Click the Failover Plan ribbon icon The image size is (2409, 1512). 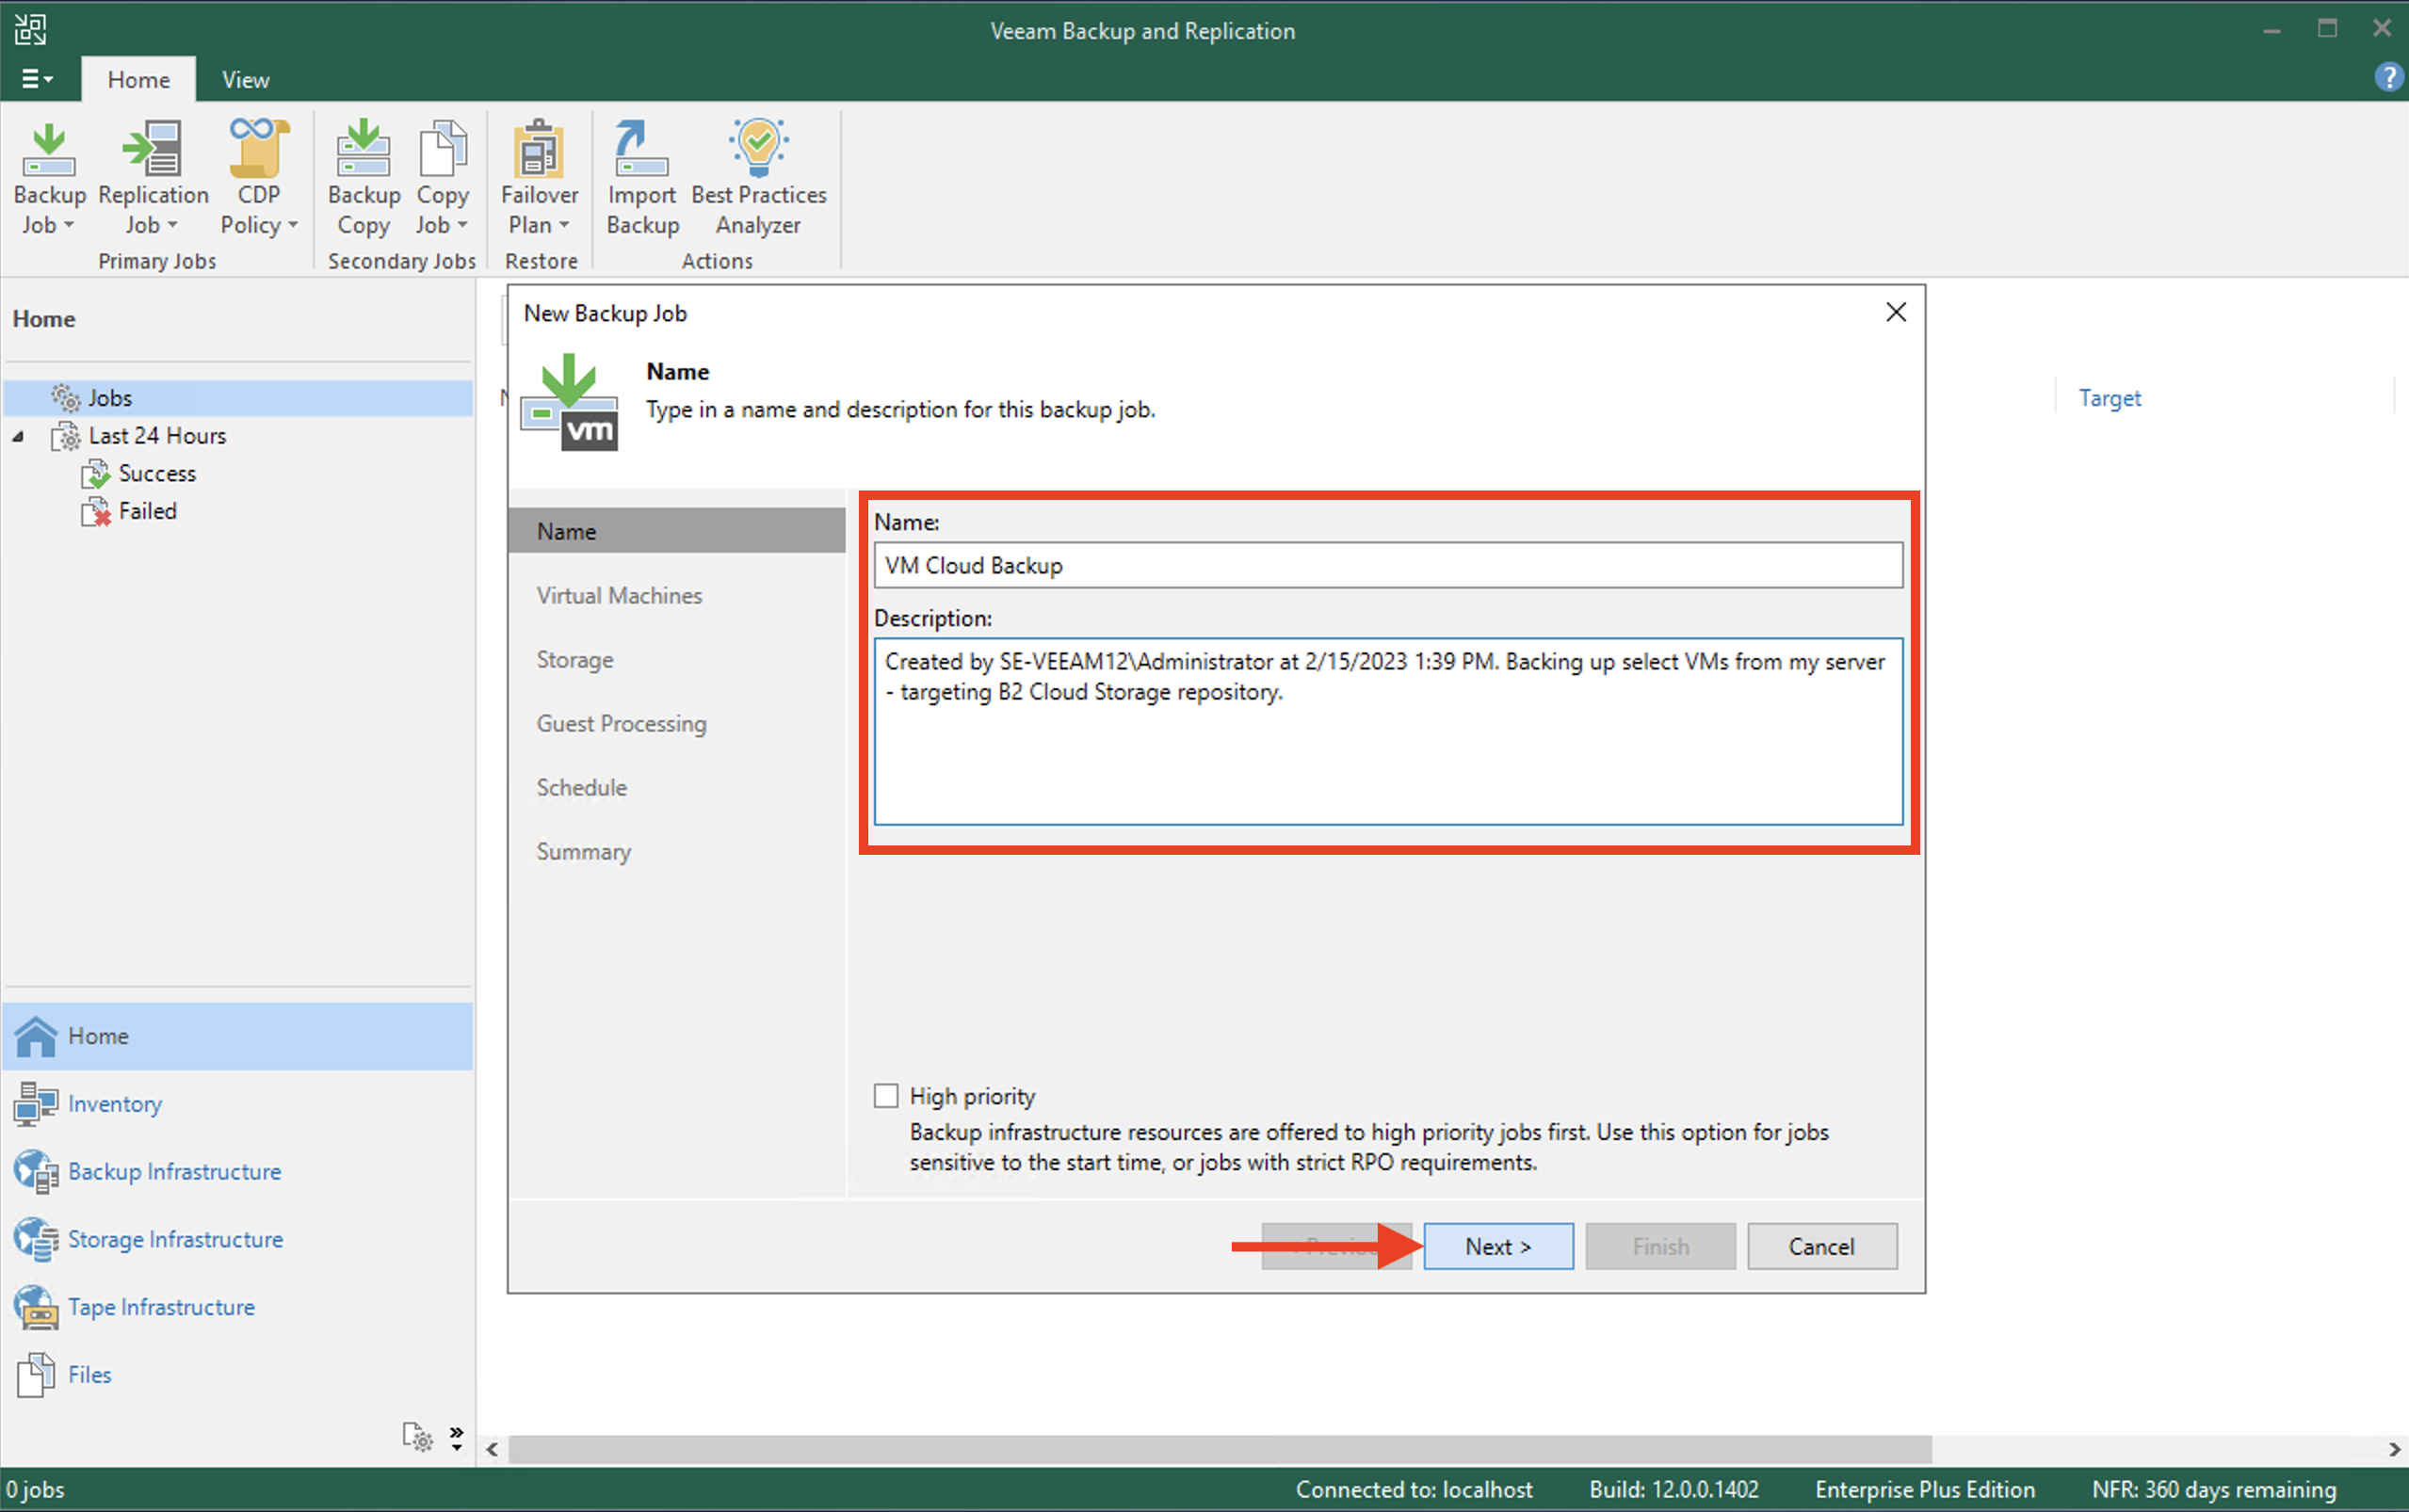[539, 148]
